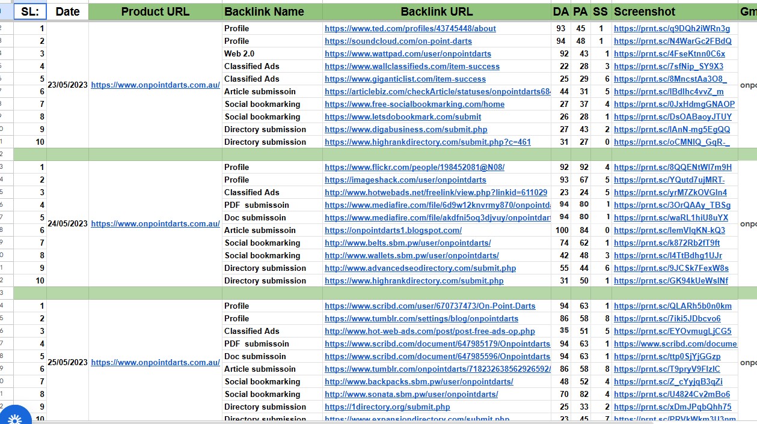Open the www.scribd.com/docume screenshot link

point(675,344)
